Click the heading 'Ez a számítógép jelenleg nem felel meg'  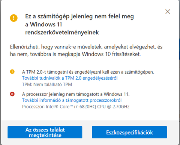click(79, 17)
